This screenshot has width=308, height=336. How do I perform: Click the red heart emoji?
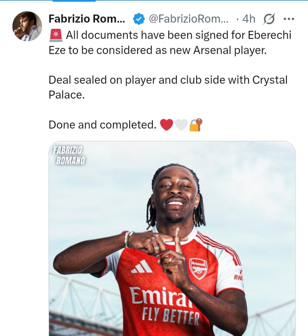click(166, 125)
